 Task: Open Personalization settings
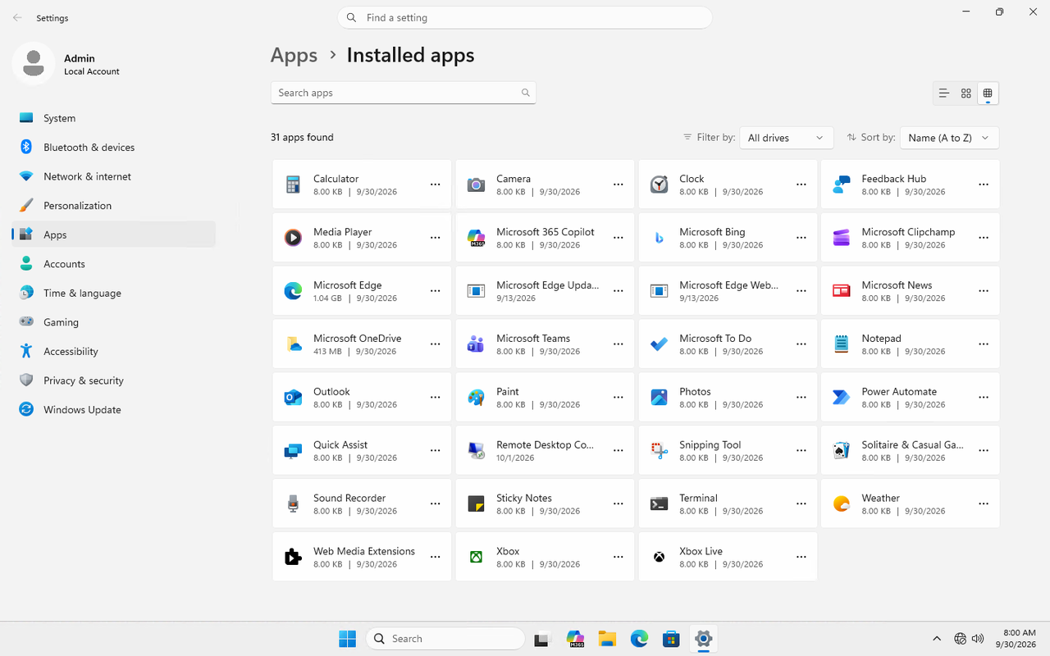[113, 206]
